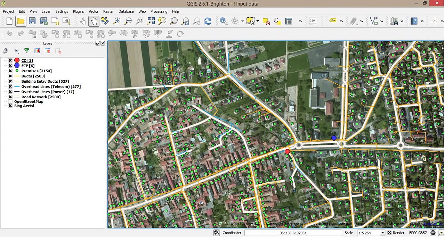Click the red CO layer symbol swatch

[17, 60]
